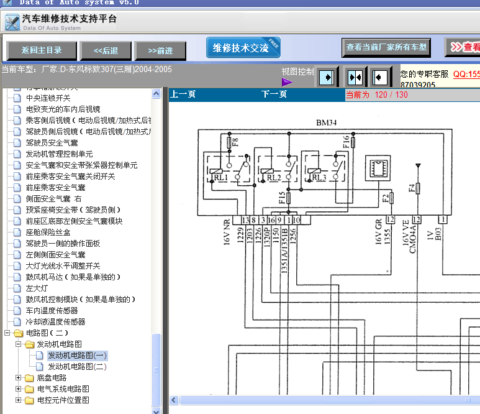Viewport: 480px width, 414px height.
Task: Click the <<后退 back button
Action: [106, 50]
